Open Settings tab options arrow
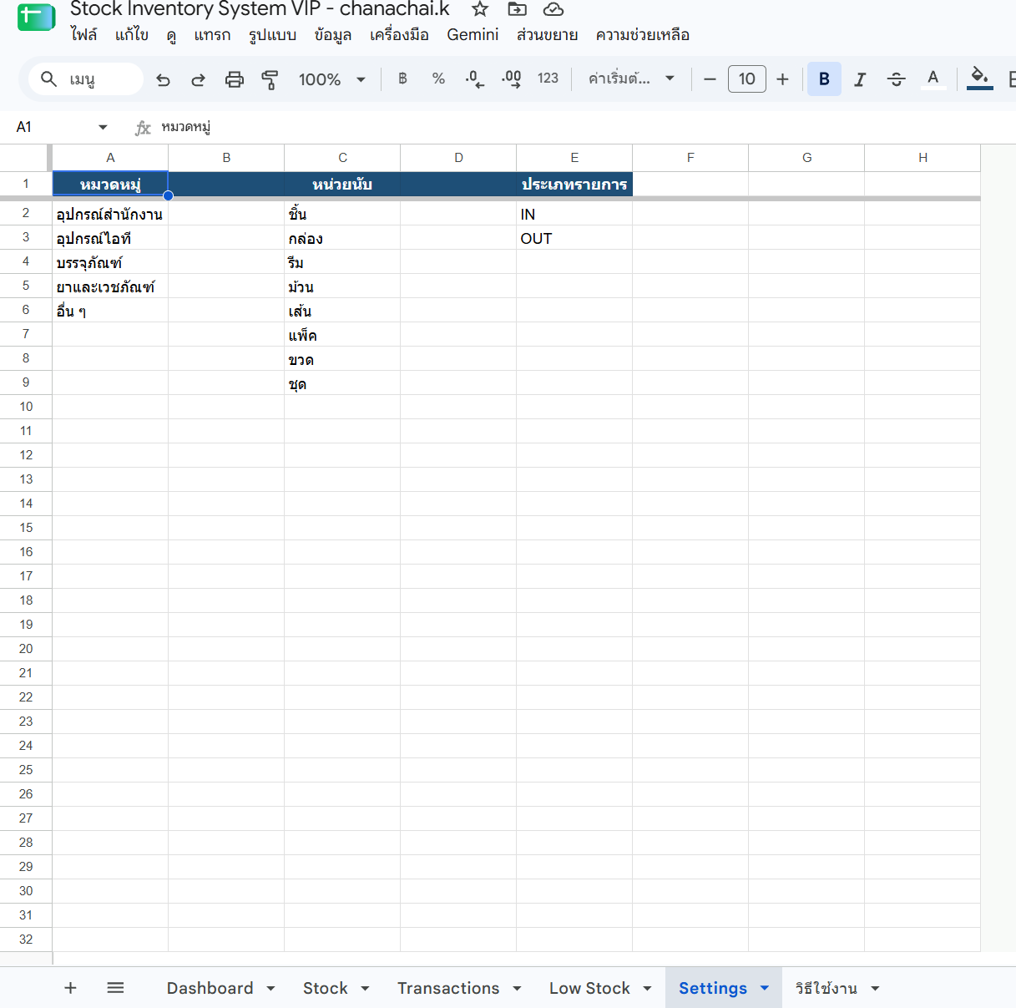This screenshot has width=1016, height=1008. [x=764, y=988]
